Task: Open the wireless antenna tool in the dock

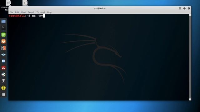Action: click(3, 81)
